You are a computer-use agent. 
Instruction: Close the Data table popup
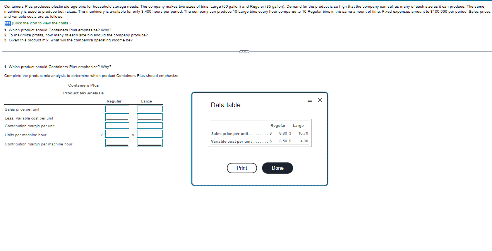[x=320, y=100]
